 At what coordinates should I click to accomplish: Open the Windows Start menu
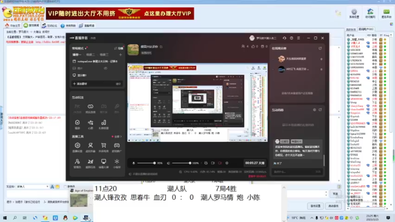[x=5, y=218]
